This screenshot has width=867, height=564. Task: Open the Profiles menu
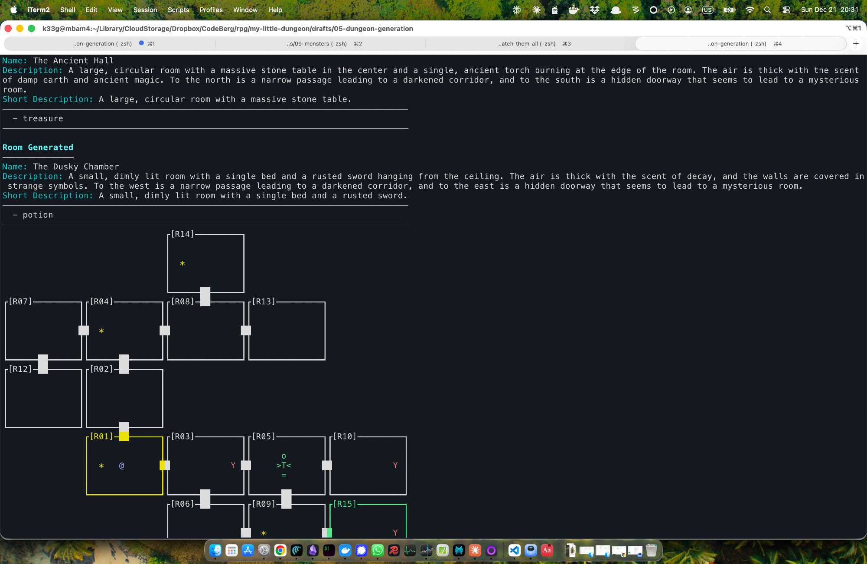pyautogui.click(x=211, y=10)
